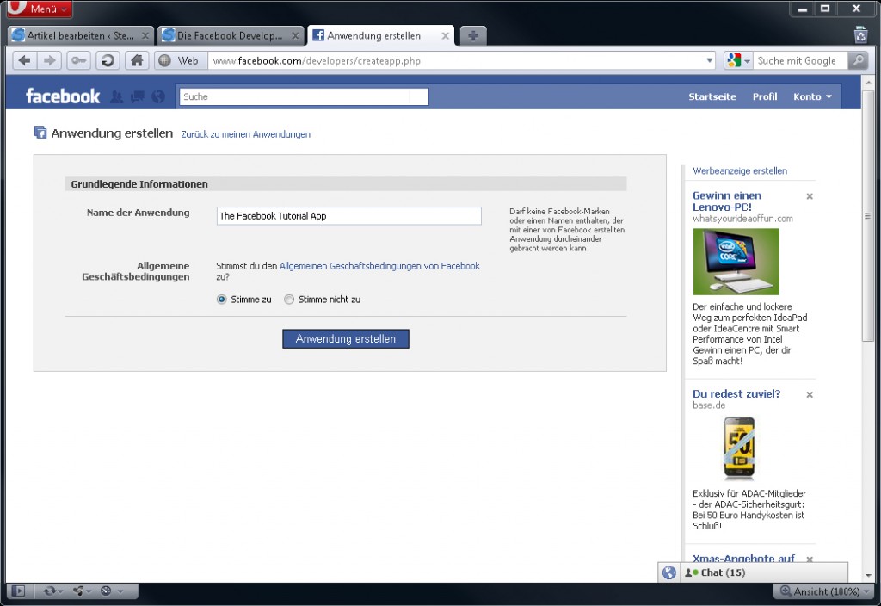This screenshot has height=606, width=881.
Task: Click the address bar URL field
Action: click(x=456, y=61)
